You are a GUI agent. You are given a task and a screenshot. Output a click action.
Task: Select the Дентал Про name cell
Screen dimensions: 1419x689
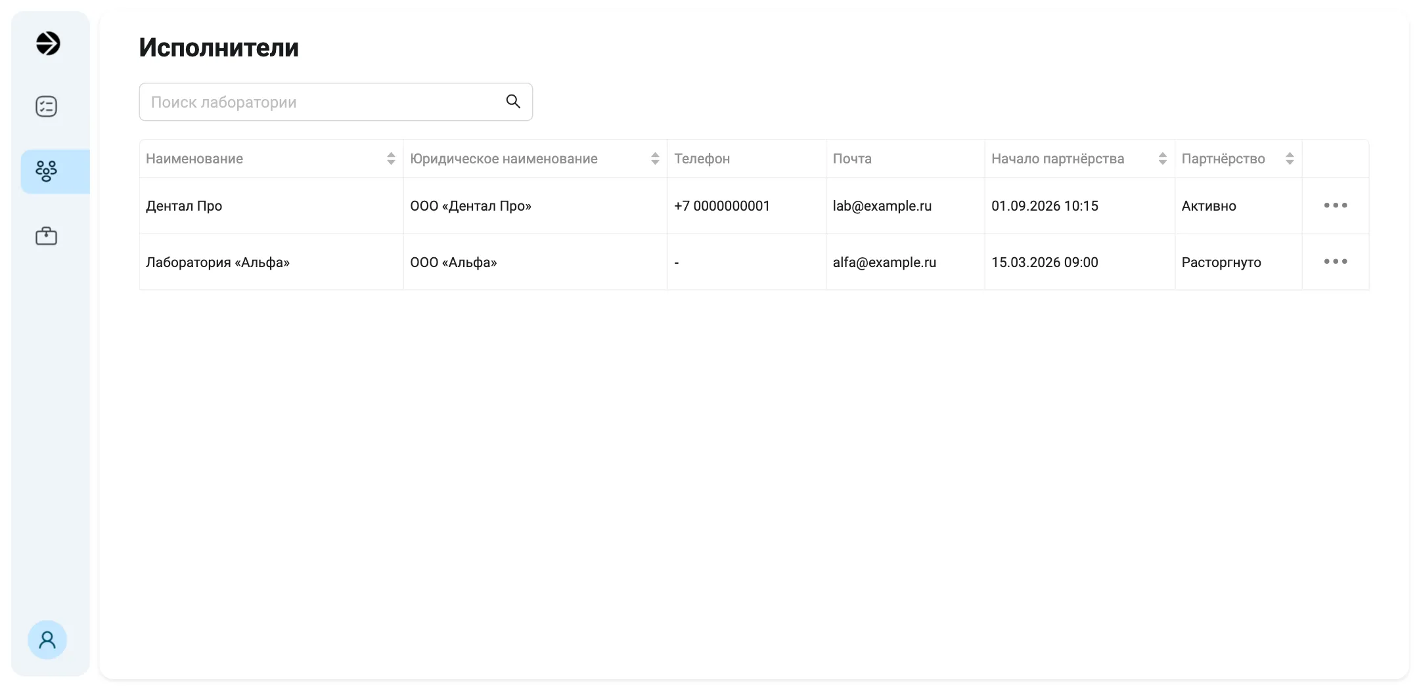[271, 205]
